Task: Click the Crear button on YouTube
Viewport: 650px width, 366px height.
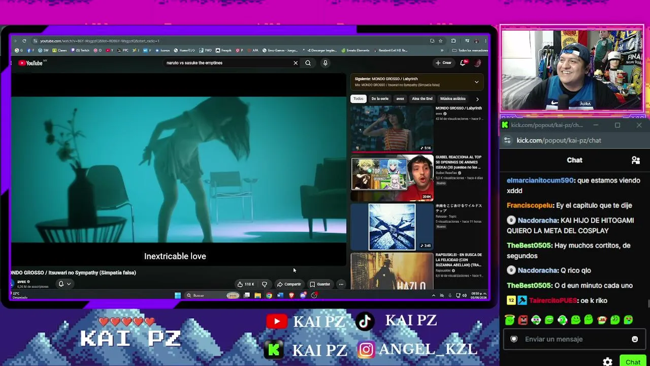Action: coord(443,63)
